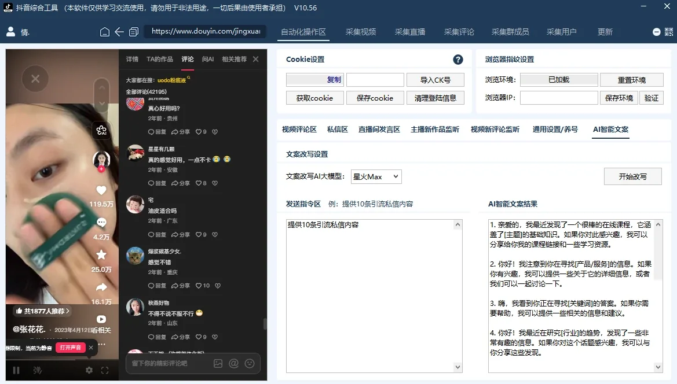The height and width of the screenshot is (384, 677).
Task: Click the 保存cookie button
Action: 375,98
